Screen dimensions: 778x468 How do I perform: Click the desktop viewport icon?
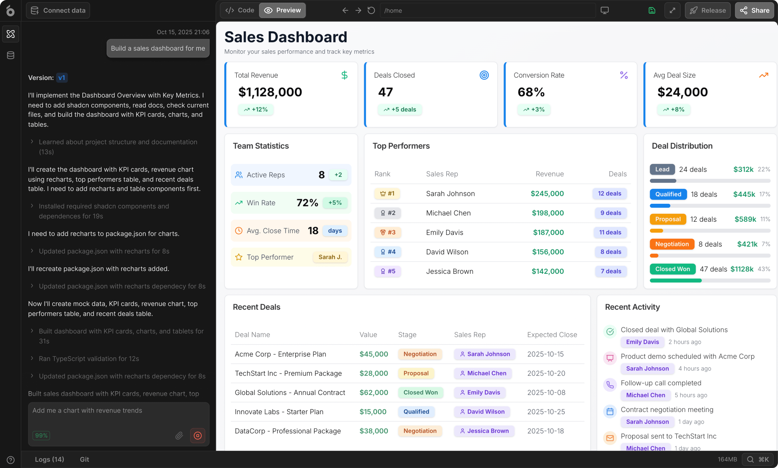click(x=605, y=10)
